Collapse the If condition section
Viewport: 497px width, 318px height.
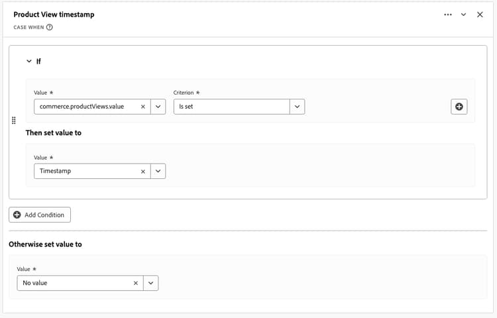pos(29,61)
